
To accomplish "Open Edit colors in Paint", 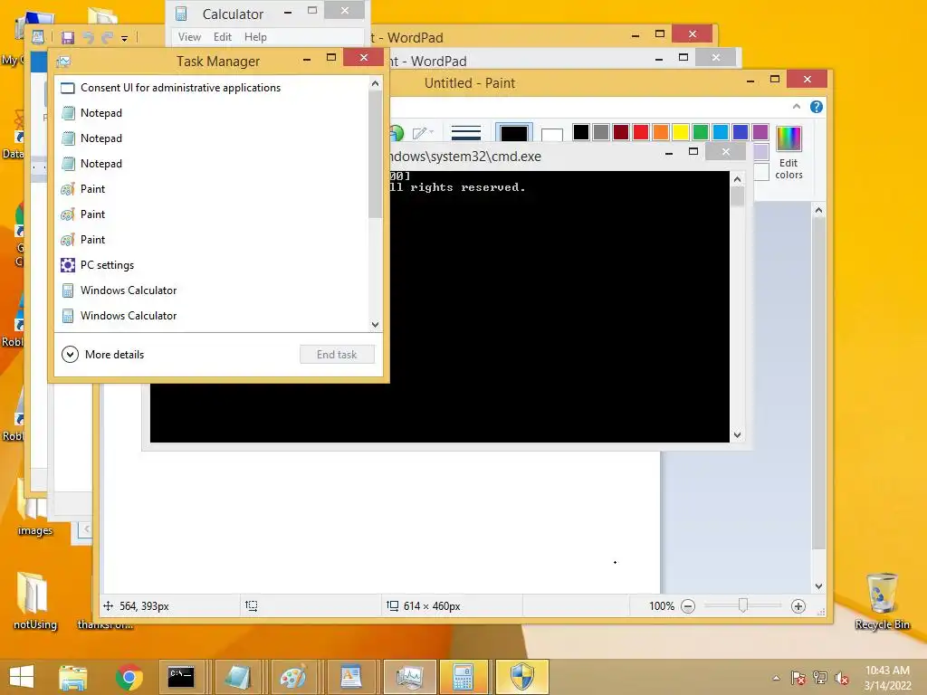I will [x=788, y=152].
